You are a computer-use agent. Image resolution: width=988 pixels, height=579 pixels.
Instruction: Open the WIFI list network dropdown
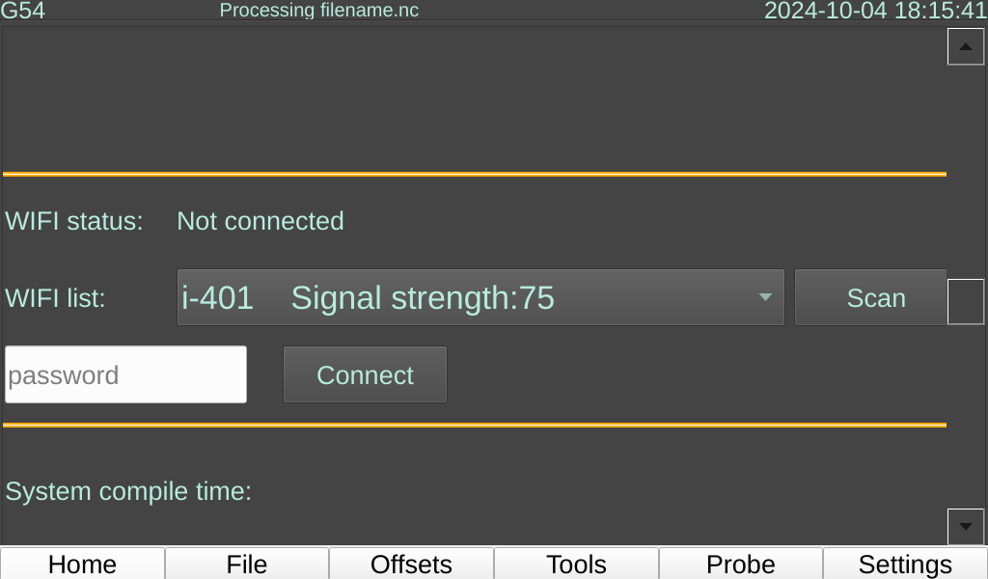(480, 297)
